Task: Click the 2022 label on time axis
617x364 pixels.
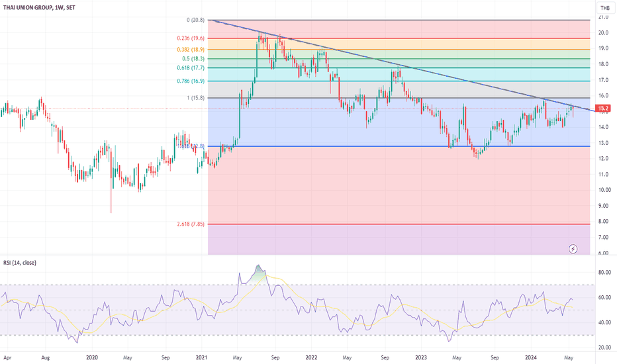Action: 311,357
